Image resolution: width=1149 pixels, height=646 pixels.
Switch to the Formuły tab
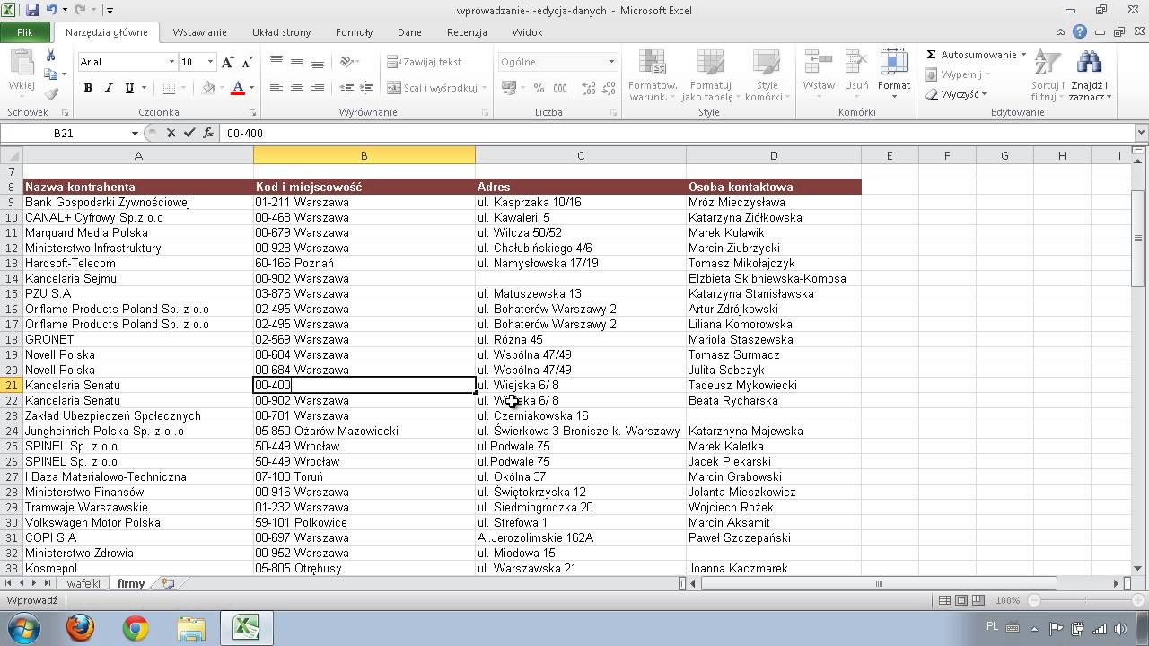pyautogui.click(x=354, y=31)
